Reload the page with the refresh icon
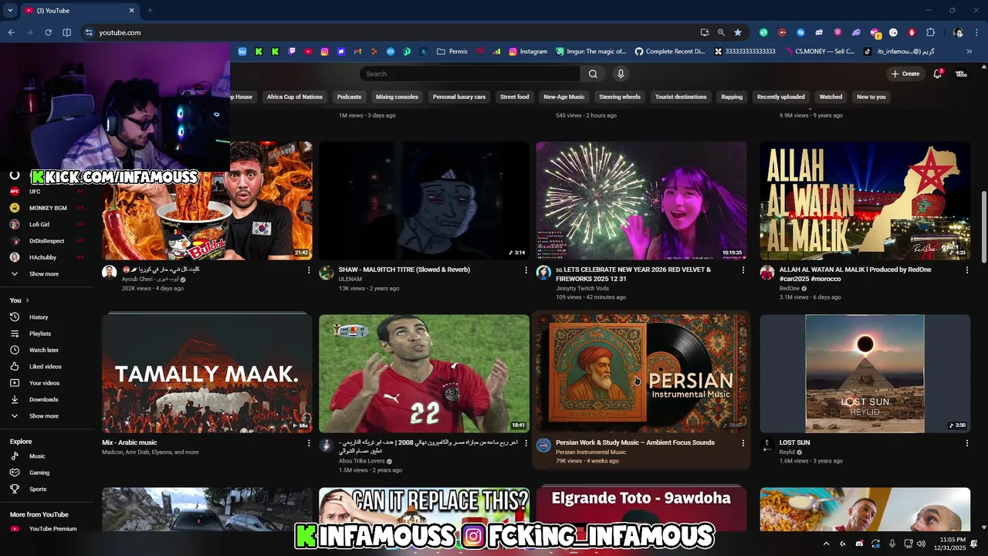988x556 pixels. tap(48, 32)
